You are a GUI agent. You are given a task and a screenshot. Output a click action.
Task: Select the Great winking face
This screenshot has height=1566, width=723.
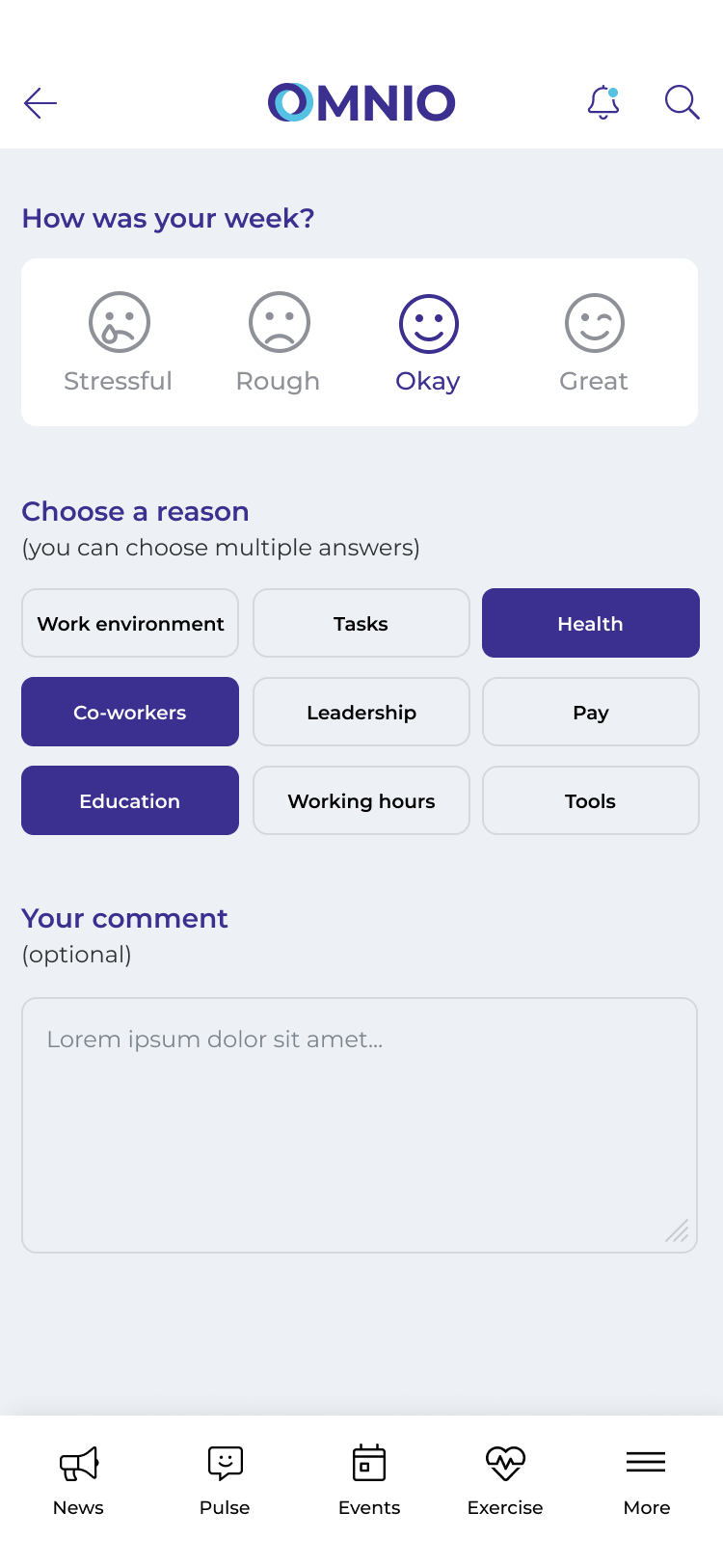pos(594,323)
